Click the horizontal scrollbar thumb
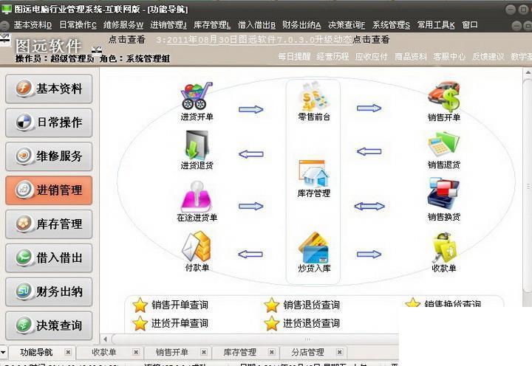Viewport: 532px width, 366px height. coord(255,339)
